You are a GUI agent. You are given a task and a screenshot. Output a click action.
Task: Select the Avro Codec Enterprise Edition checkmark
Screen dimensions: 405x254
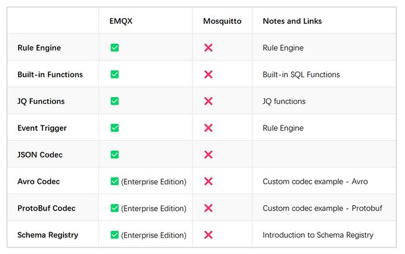(115, 181)
